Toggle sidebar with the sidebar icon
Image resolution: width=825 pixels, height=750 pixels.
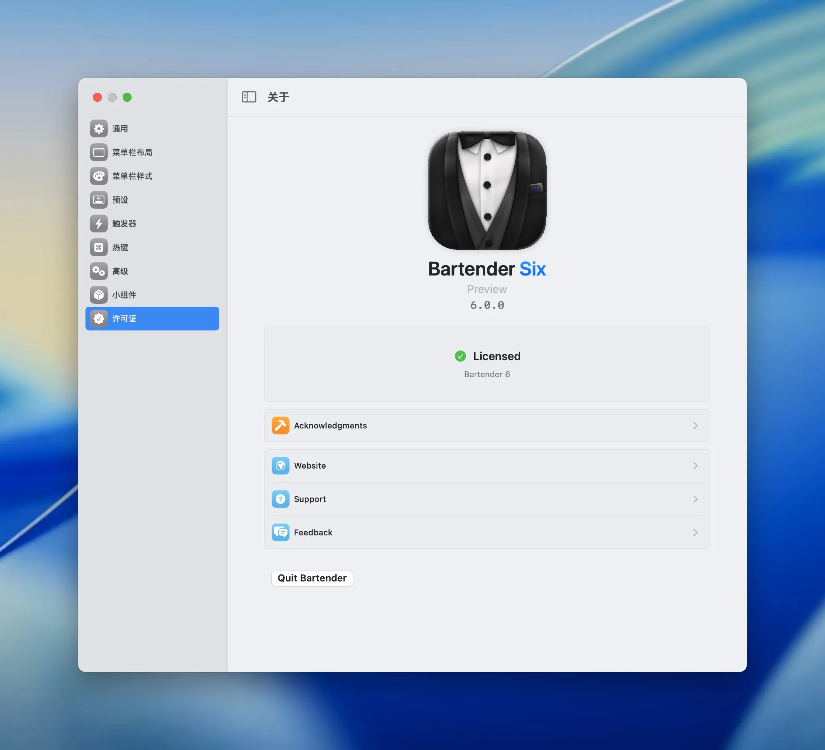249,97
